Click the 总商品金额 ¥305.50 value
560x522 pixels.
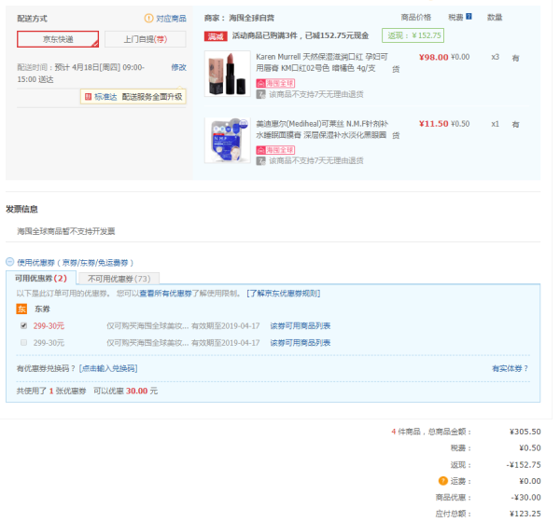[x=525, y=432]
